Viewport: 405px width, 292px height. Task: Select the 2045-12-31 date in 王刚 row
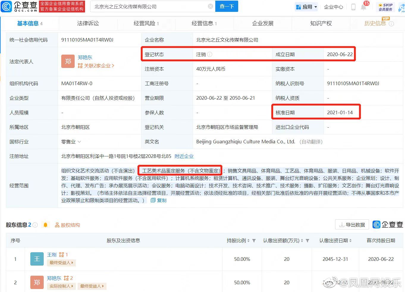[335, 259]
